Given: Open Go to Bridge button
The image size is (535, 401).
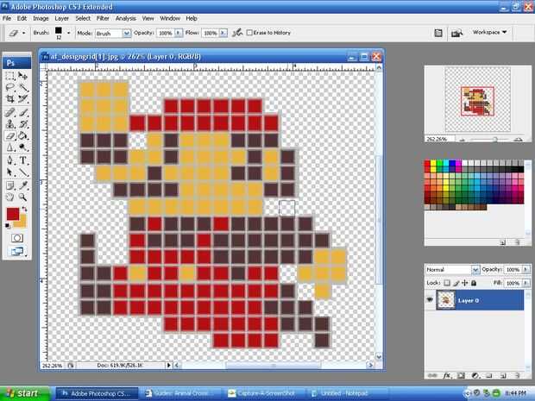Looking at the screenshot, I should tap(456, 33).
